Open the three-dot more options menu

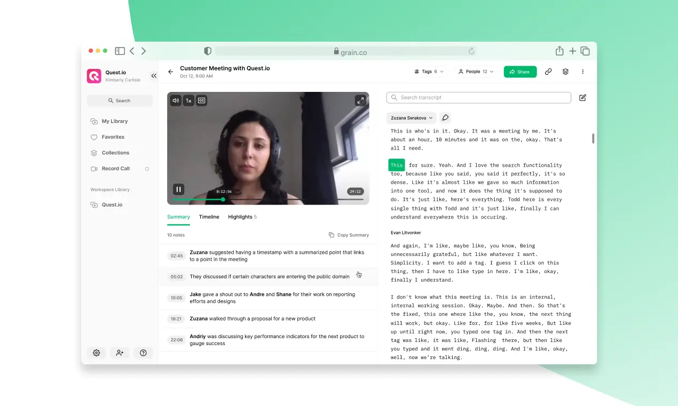tap(582, 72)
